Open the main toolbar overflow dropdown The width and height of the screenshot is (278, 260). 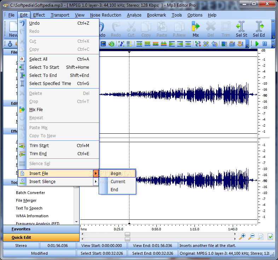tap(273, 37)
